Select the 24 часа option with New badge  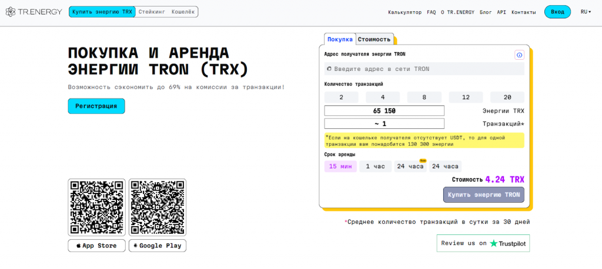point(410,166)
